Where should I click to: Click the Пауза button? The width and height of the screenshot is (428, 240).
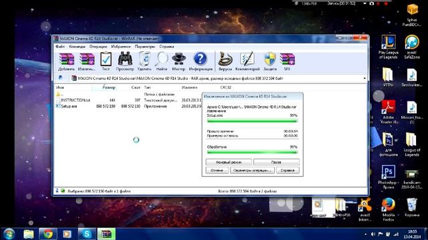pos(276,162)
